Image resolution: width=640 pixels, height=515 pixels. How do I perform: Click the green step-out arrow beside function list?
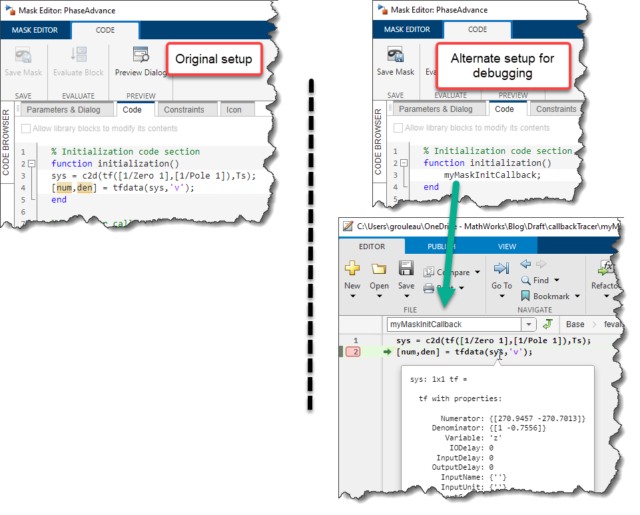coord(548,324)
